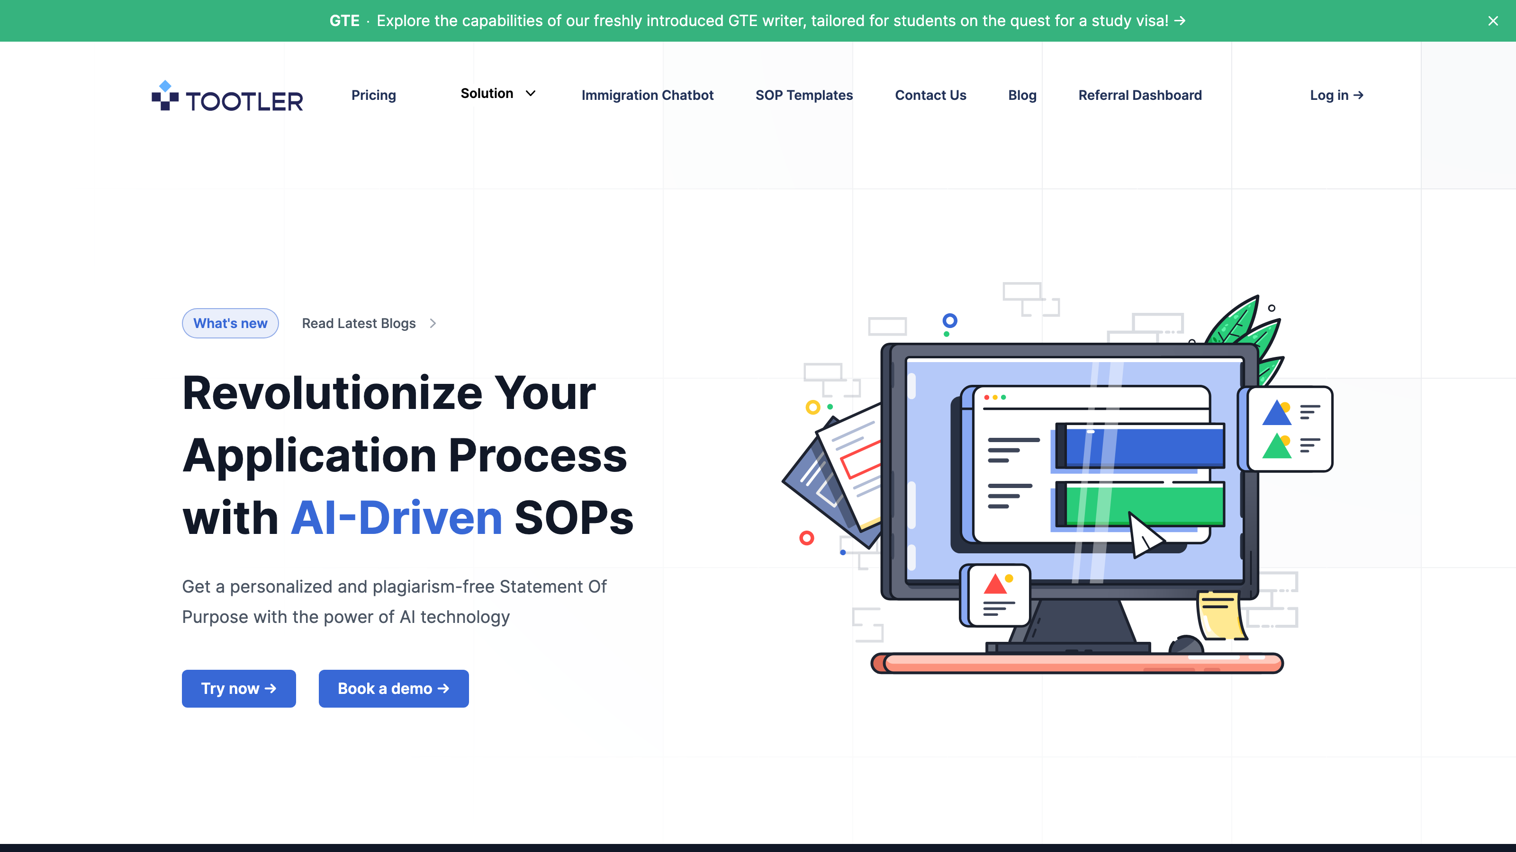Click the Book a demo button
Viewport: 1516px width, 852px height.
pos(394,689)
